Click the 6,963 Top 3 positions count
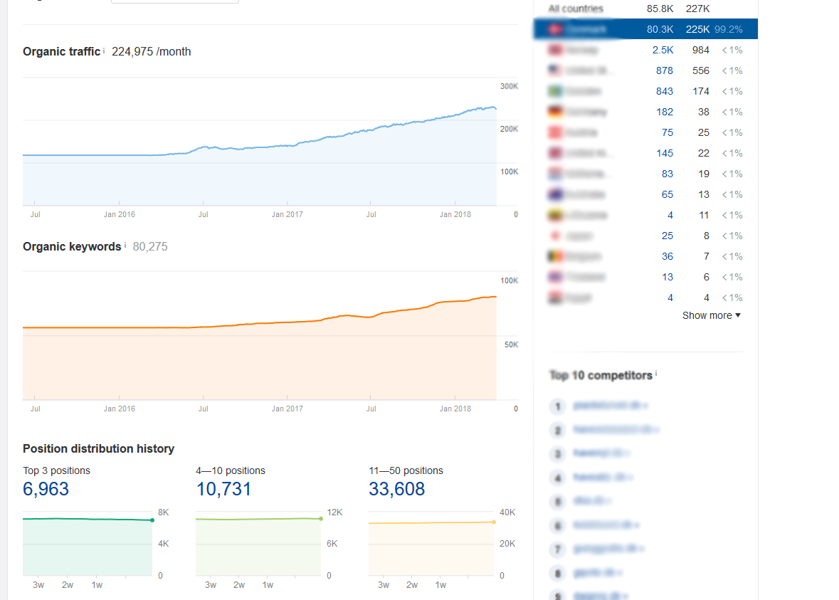Screen dimensions: 839x600 coord(46,489)
